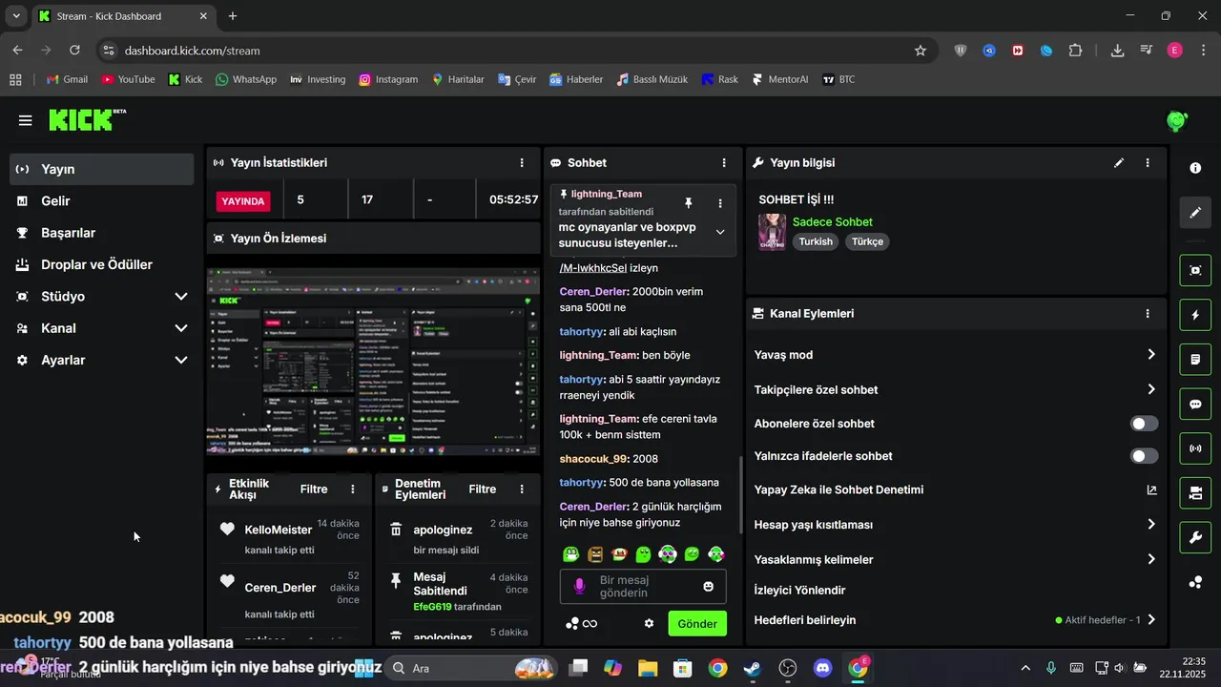Open Sohbet panel three-dot options
This screenshot has width=1221, height=687.
724,163
